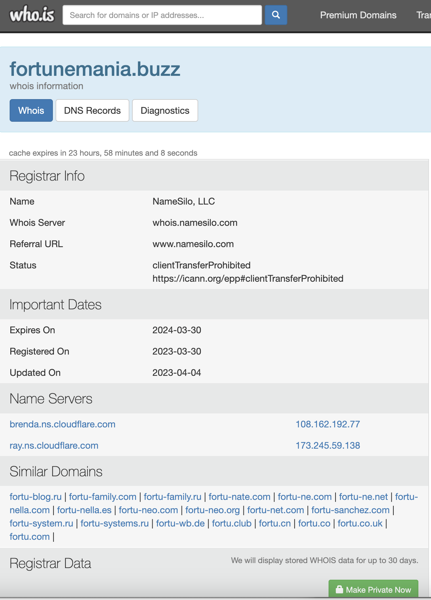
Task: Click the Registrar Data section header
Action: 50,564
